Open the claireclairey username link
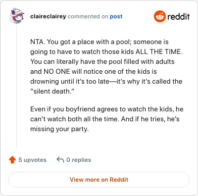This screenshot has width=198, height=196. point(48,16)
